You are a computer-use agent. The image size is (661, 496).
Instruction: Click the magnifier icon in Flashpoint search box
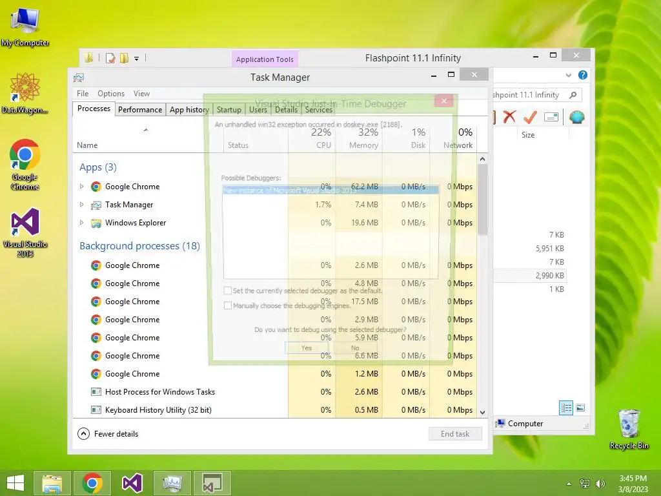point(573,95)
